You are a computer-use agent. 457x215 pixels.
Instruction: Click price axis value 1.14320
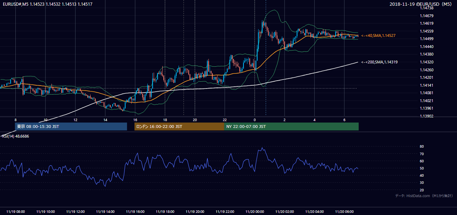click(427, 62)
